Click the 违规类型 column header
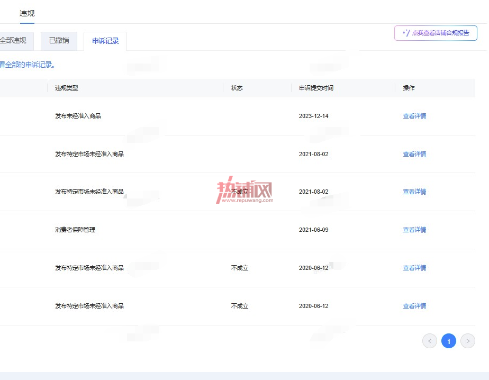The image size is (489, 380). pos(67,88)
